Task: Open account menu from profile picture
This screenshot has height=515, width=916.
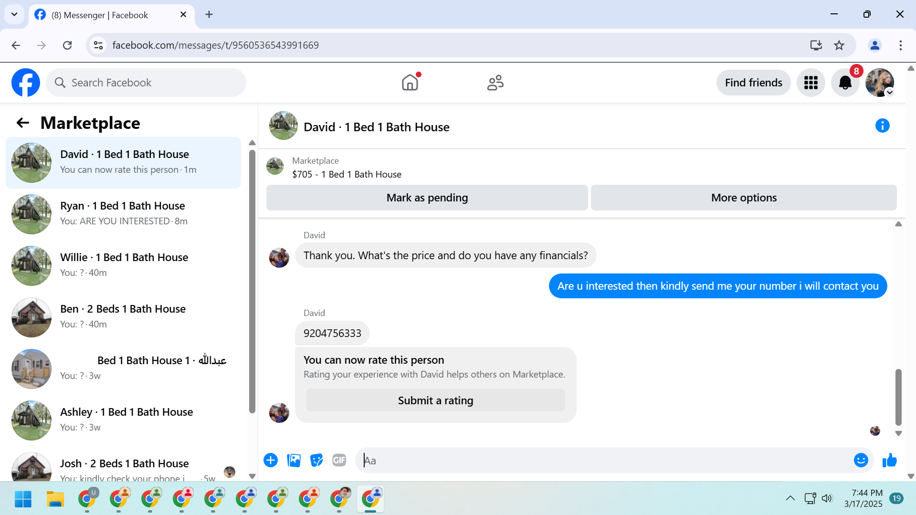Action: click(880, 83)
